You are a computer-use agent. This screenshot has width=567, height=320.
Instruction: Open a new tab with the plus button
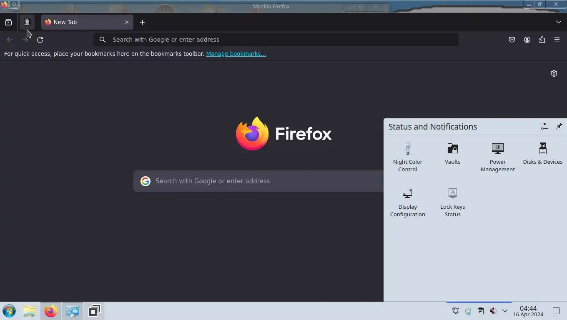point(142,22)
